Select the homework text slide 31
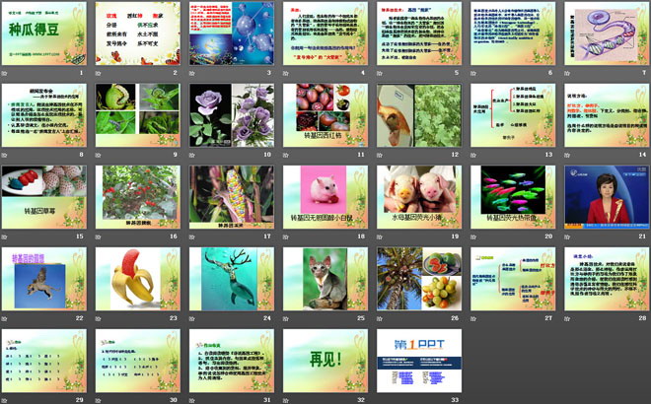 [x=232, y=361]
